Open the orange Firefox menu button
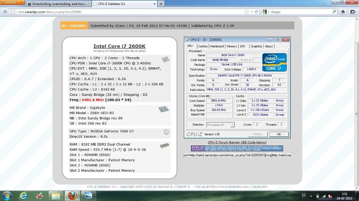 12,3
